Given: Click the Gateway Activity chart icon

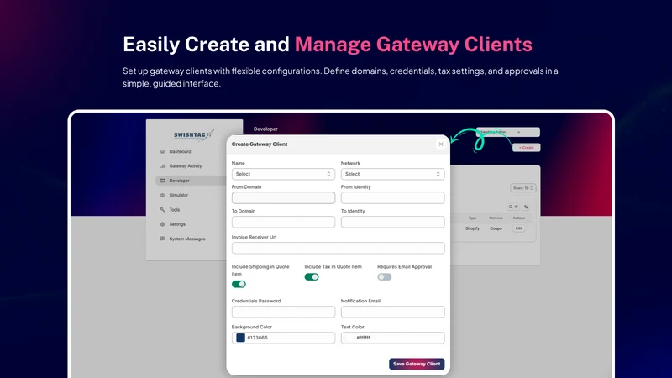Looking at the screenshot, I should (x=162, y=165).
